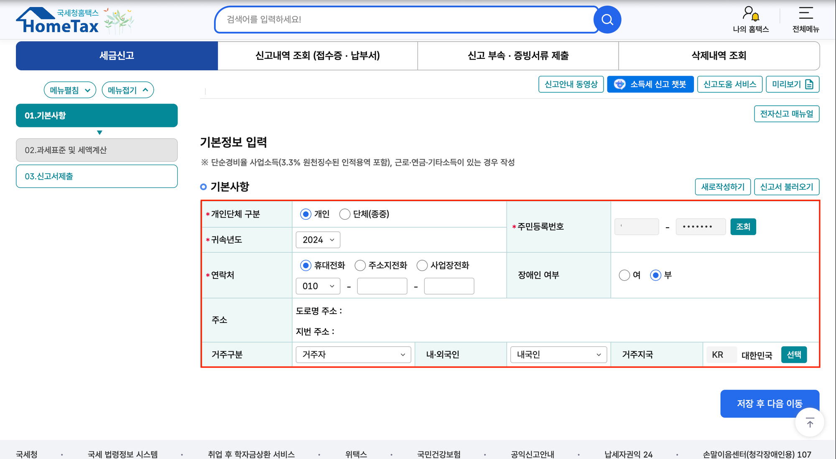Open the 내국인 nationality dropdown
This screenshot has height=459, width=836.
coord(558,355)
